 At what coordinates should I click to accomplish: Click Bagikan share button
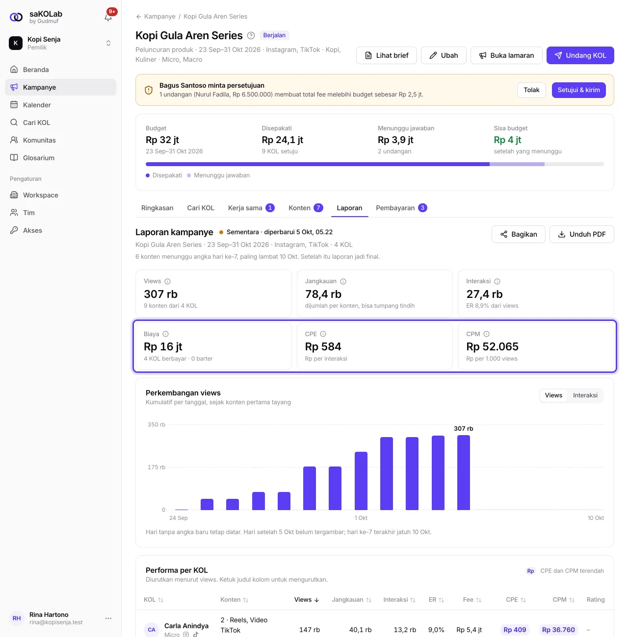(x=519, y=234)
